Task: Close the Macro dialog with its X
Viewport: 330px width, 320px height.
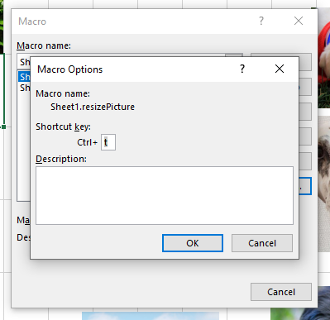Action: [x=299, y=21]
